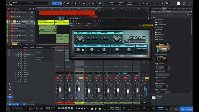Open the home start page icon
This screenshot has height=112, width=199.
click(x=184, y=3)
